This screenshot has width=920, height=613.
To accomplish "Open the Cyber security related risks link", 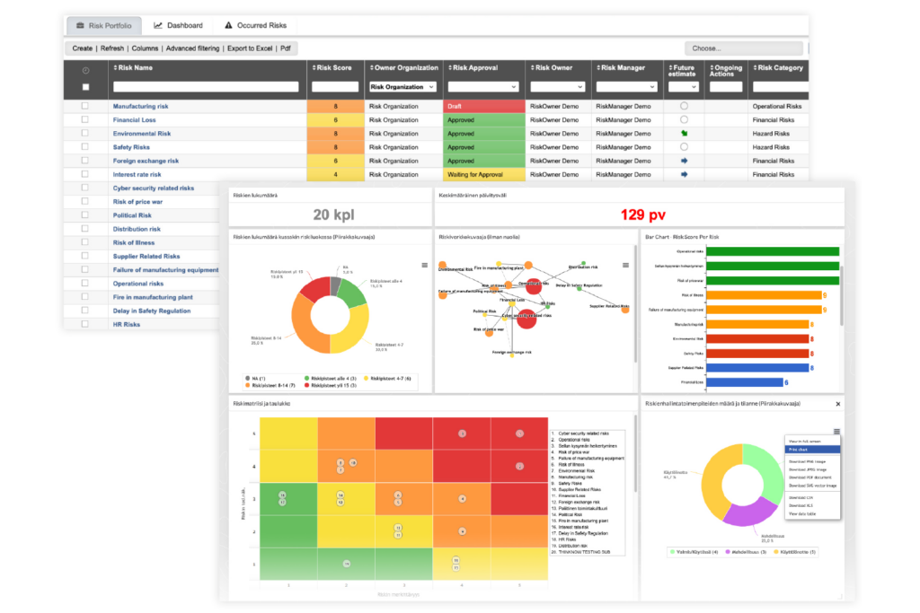I will 153,188.
